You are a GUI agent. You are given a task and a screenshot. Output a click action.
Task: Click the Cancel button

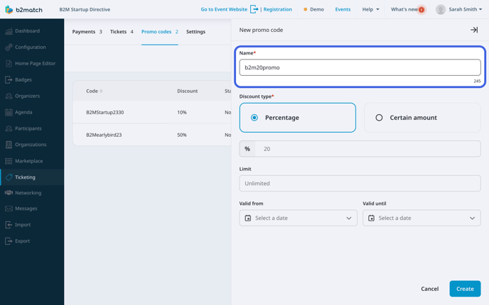click(x=429, y=289)
